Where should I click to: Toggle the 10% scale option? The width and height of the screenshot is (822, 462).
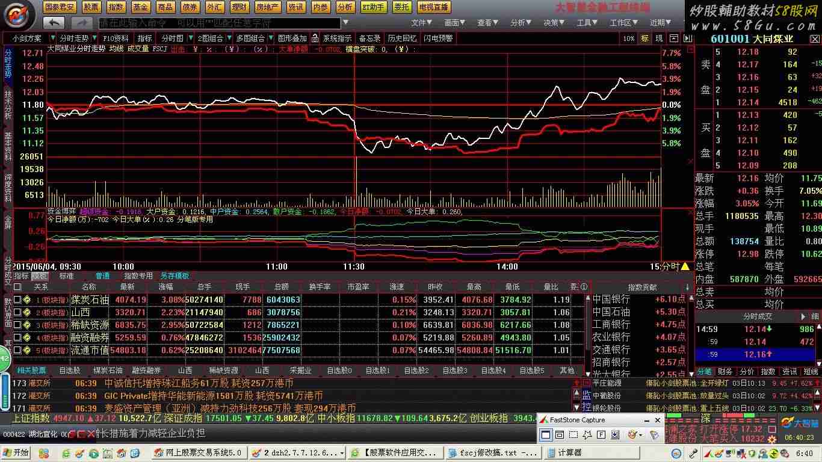[x=629, y=38]
